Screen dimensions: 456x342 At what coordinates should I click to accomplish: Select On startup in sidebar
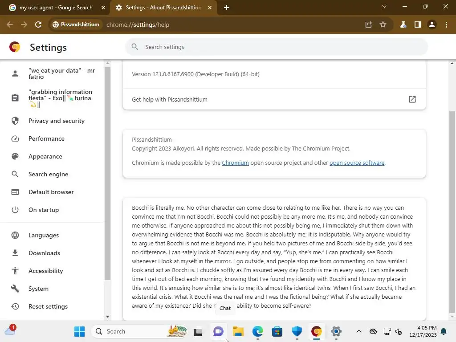pos(53,210)
